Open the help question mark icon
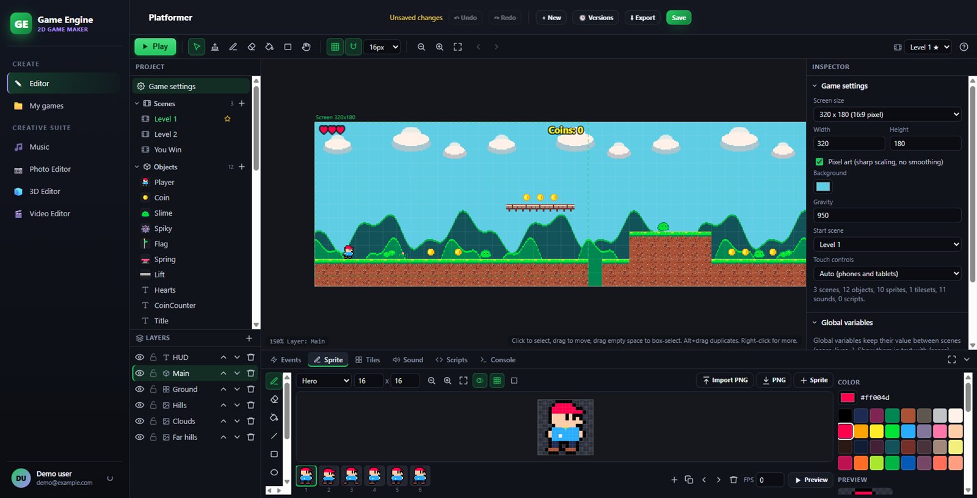Viewport: 977px width, 498px height. [x=964, y=47]
